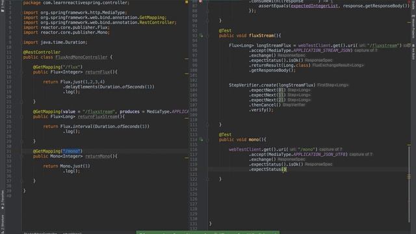This screenshot has height=234, width=416.
Task: Click the green notification bar at bottom
Action: (x=208, y=233)
